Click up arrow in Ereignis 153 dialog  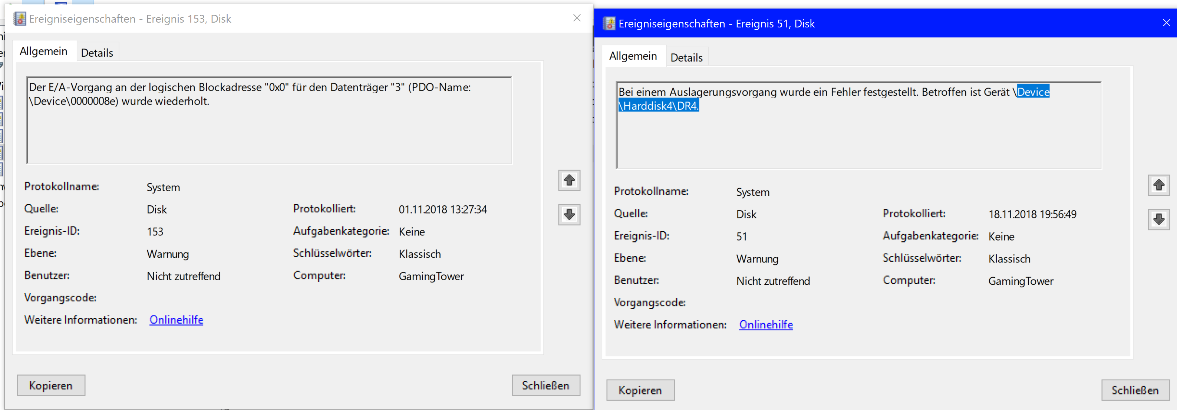coord(569,180)
